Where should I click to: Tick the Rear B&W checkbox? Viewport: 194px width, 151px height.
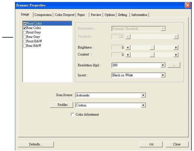click(x=25, y=46)
